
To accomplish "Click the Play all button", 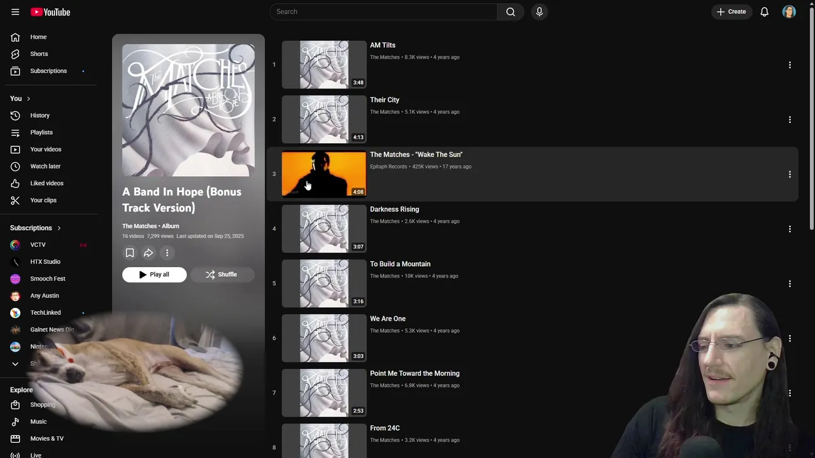I will coord(154,274).
